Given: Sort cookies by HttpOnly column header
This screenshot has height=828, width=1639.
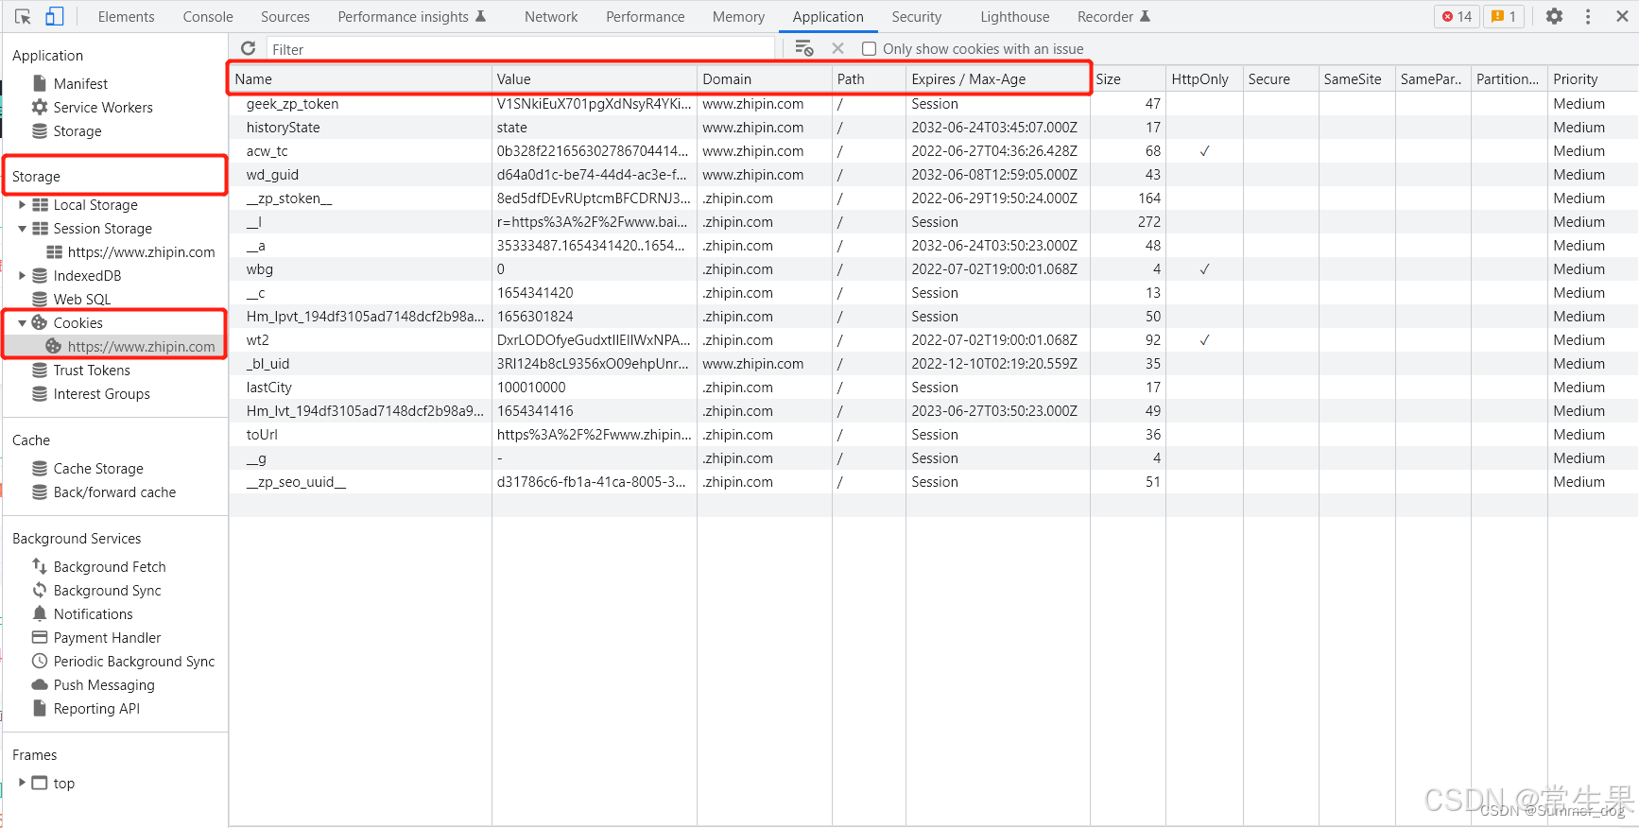Looking at the screenshot, I should click(x=1204, y=79).
